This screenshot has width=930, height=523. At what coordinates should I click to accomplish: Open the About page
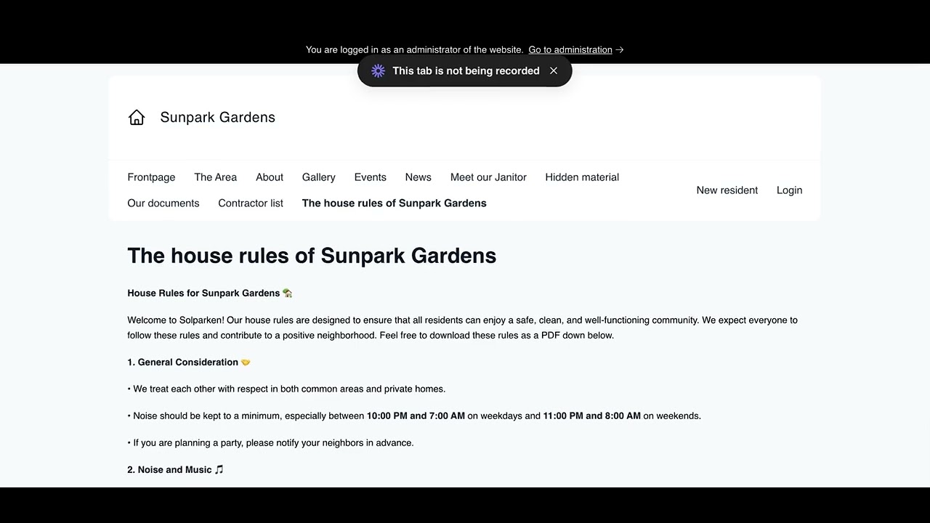point(270,177)
